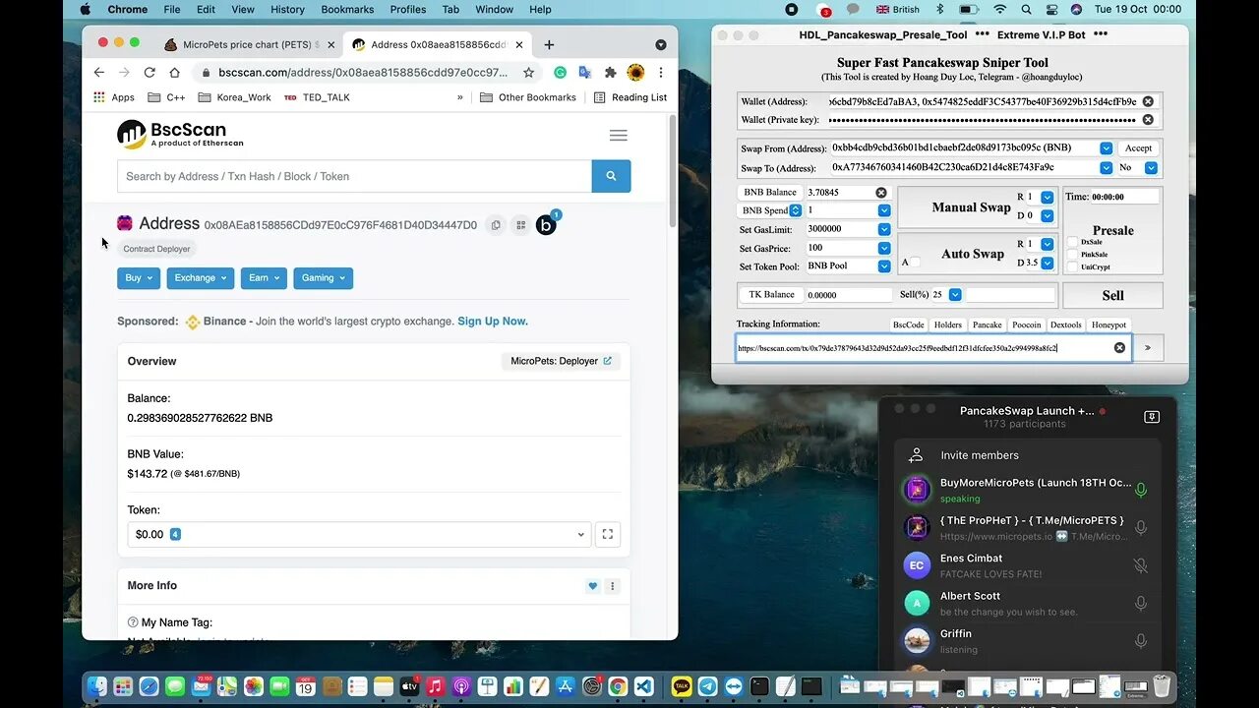Open Spotlight search in menu bar
This screenshot has height=708, width=1259.
point(1026,9)
